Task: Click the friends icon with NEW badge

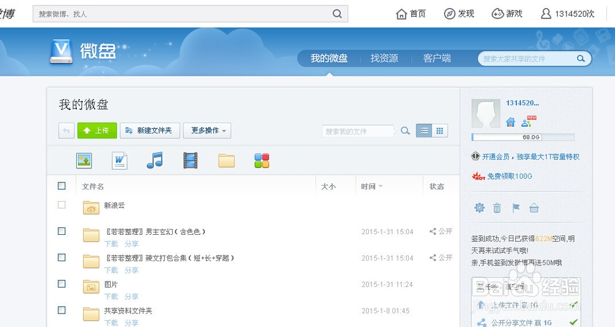Action: pos(528,121)
